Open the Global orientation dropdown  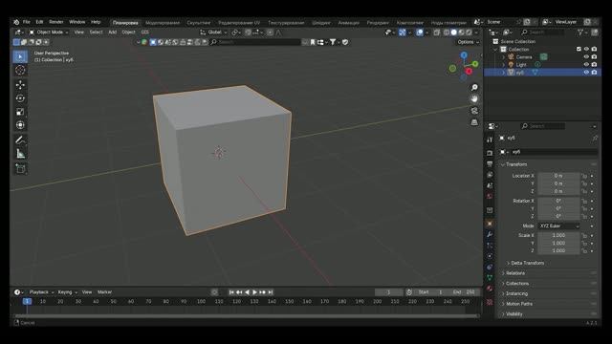(x=213, y=32)
